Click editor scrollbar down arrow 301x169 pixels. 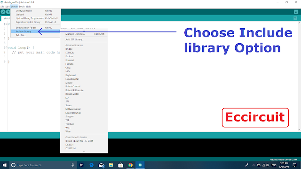tap(299, 130)
